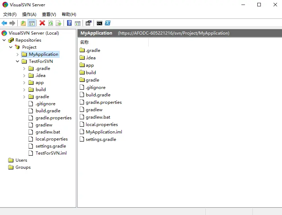The width and height of the screenshot is (282, 215).
Task: Select gradlew file in right list
Action: [x=94, y=110]
